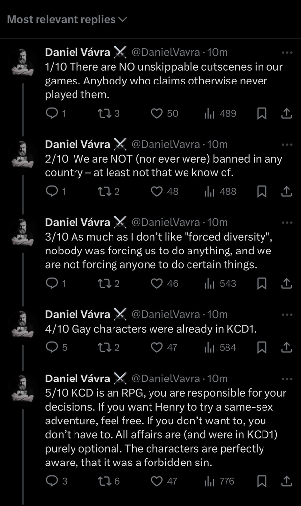Open more options on the 1/10 tweet

click(286, 52)
